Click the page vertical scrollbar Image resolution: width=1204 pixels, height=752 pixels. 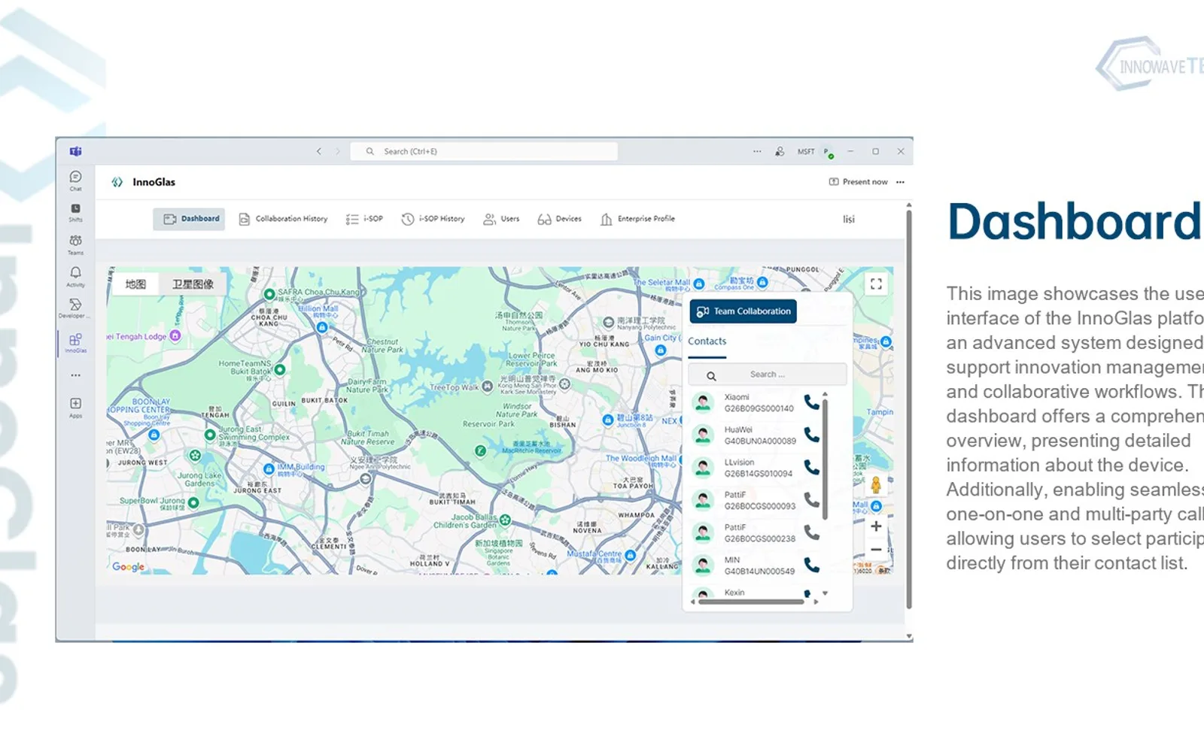pos(909,410)
